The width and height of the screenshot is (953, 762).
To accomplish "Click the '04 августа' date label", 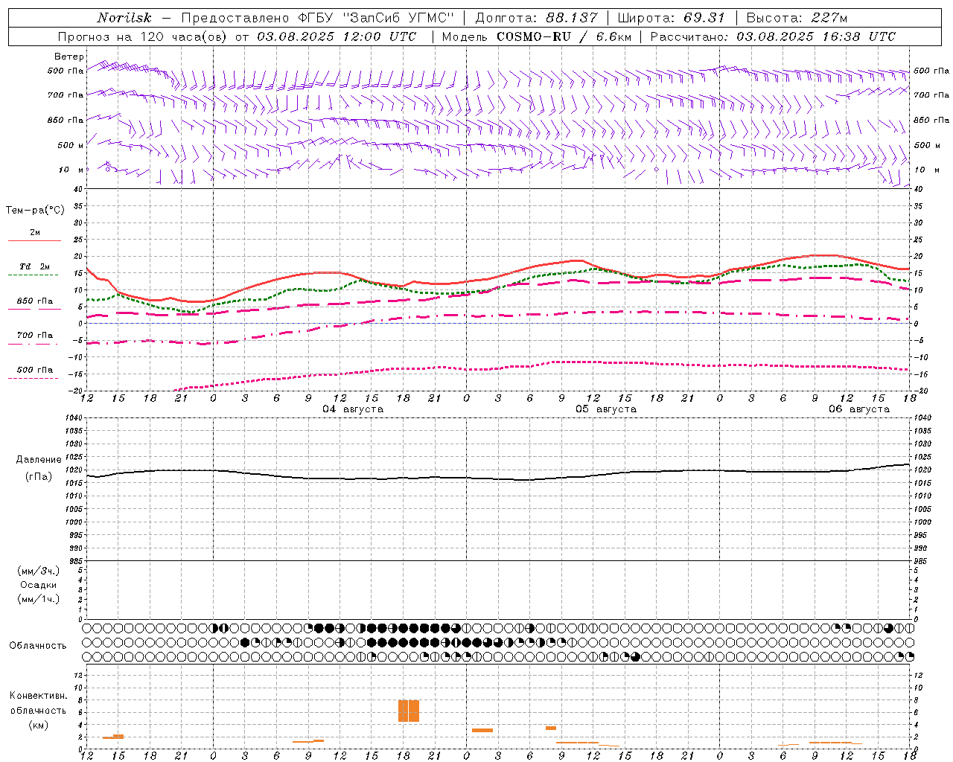I will click(x=353, y=409).
